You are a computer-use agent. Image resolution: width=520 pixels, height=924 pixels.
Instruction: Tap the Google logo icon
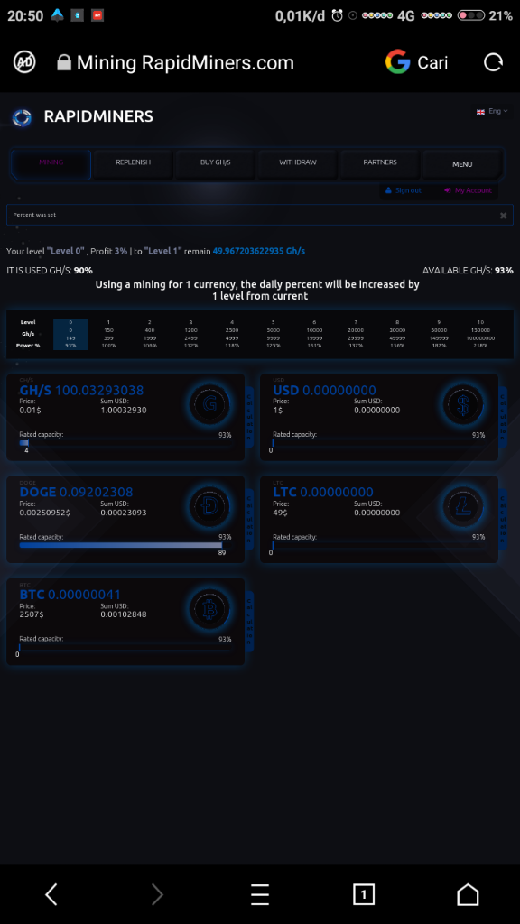tap(398, 62)
